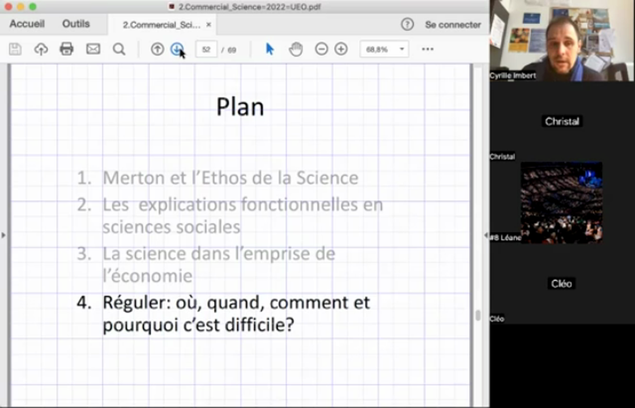Advance to the next page

(177, 49)
